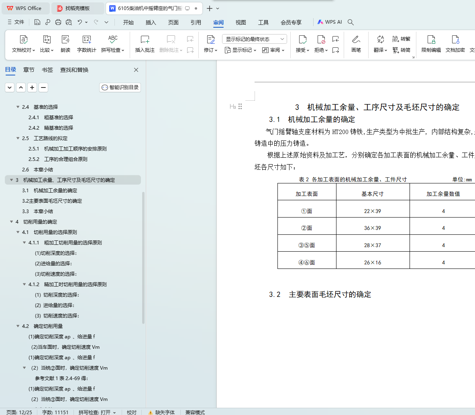Start 朗读 read aloud
Viewport: 475px width, 415px height.
[65, 44]
